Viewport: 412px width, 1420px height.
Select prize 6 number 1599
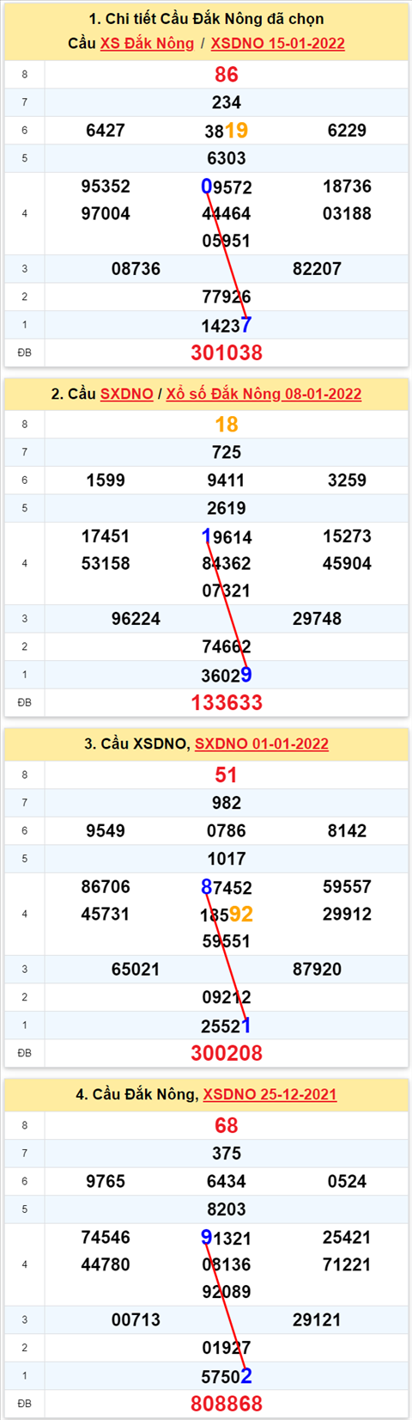click(106, 480)
